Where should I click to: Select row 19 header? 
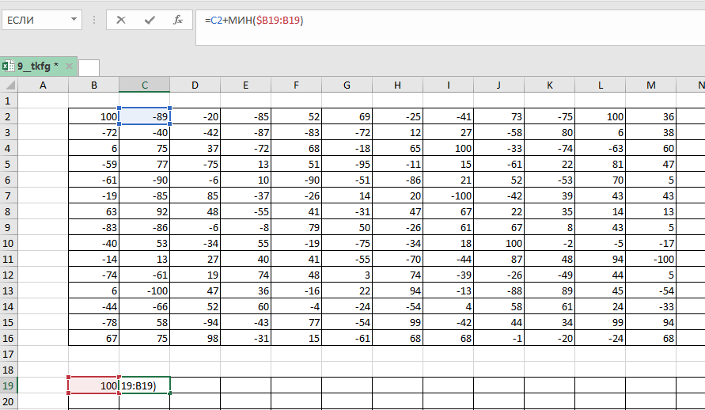coord(8,385)
